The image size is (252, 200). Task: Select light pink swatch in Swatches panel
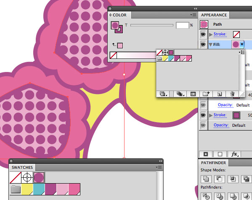pyautogui.click(x=63, y=189)
